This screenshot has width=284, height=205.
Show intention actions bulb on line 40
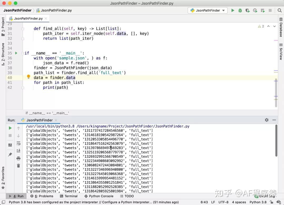coord(28,76)
